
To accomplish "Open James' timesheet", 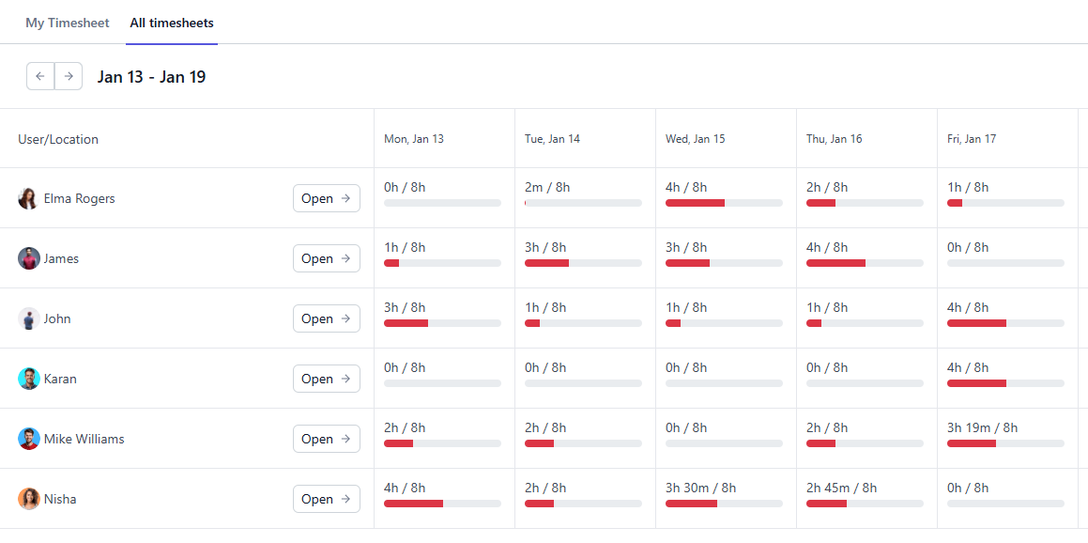I will (326, 258).
